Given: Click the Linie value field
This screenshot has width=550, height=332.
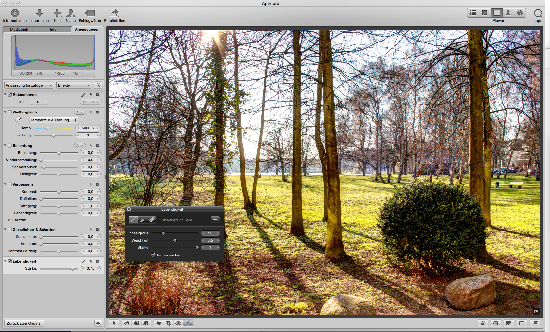Looking at the screenshot, I should 38,102.
